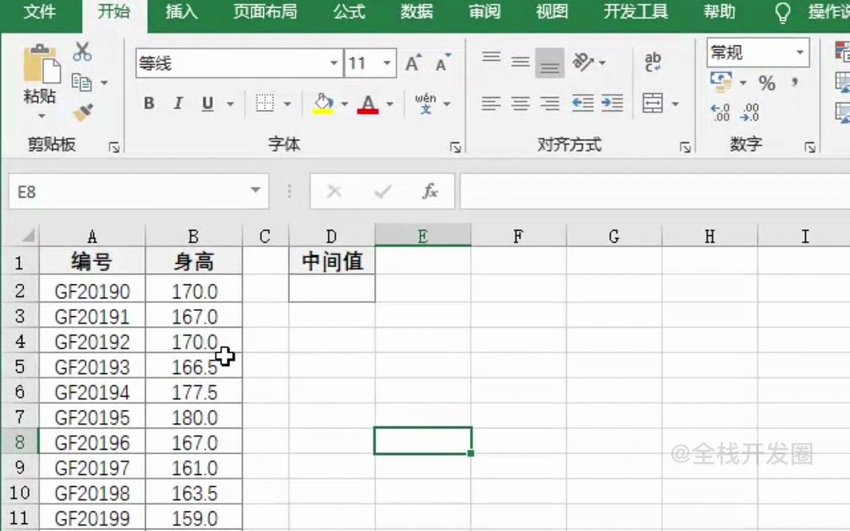Apply percent style
This screenshot has width=850, height=531.
coord(767,83)
